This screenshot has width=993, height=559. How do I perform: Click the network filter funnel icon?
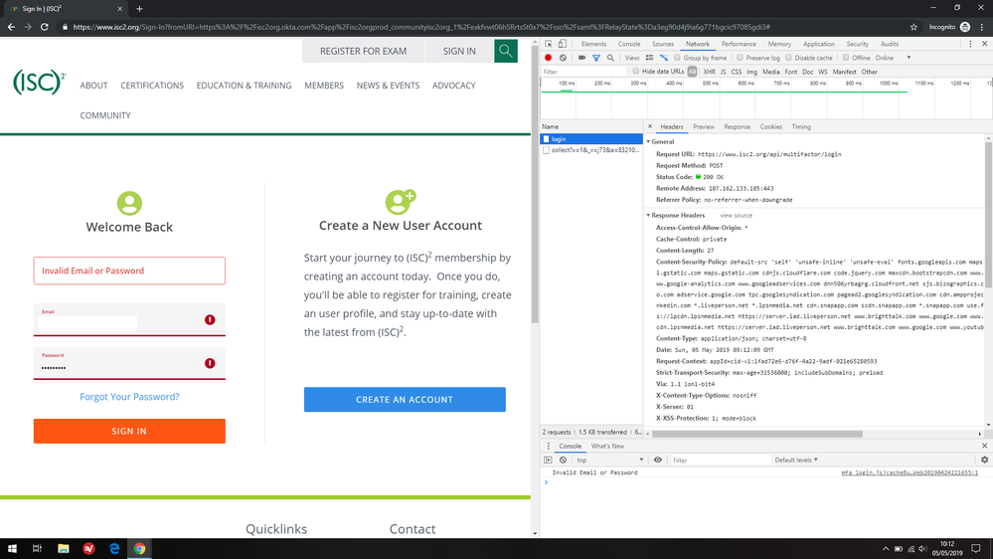point(596,58)
